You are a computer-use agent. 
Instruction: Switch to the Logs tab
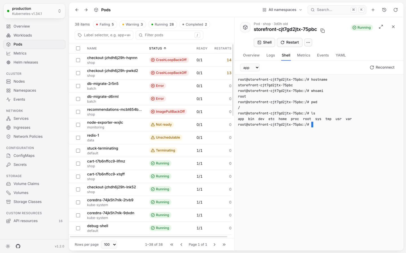(x=271, y=55)
